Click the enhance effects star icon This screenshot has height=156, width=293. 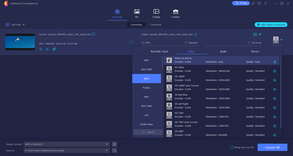pos(41,49)
